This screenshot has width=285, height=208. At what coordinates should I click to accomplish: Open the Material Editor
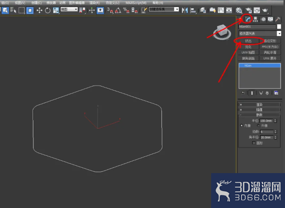coord(239,10)
